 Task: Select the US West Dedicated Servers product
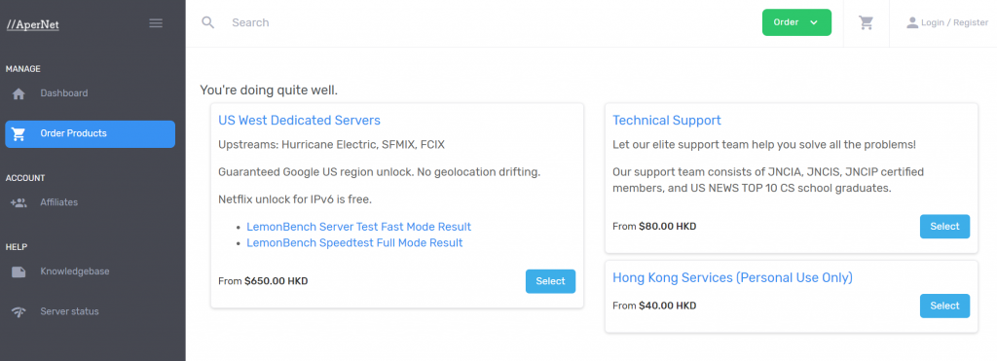550,281
